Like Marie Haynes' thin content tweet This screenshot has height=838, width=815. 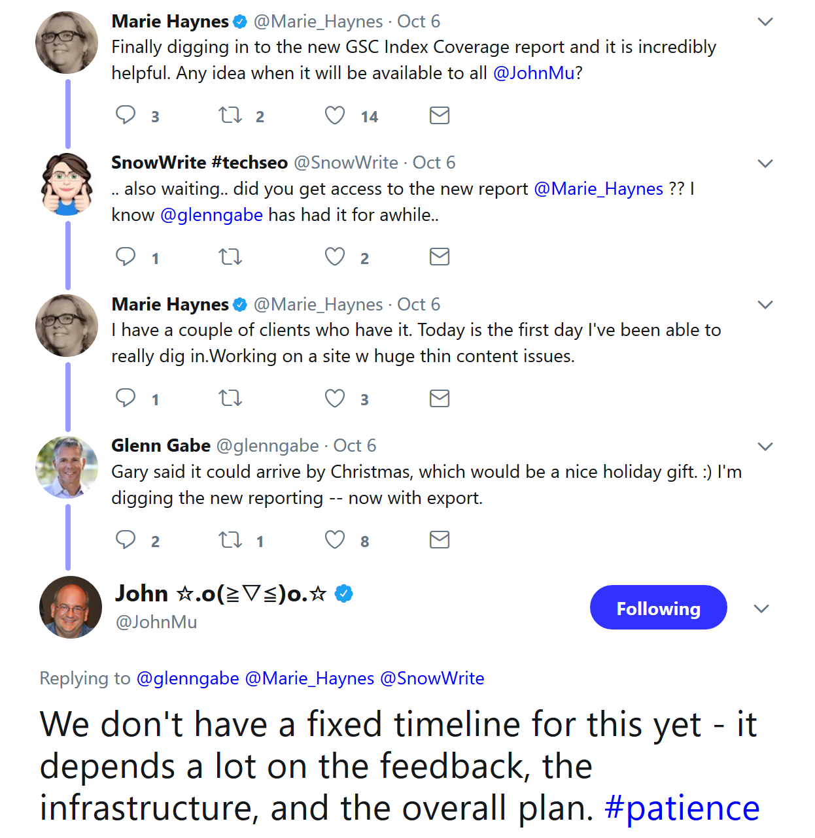[335, 398]
